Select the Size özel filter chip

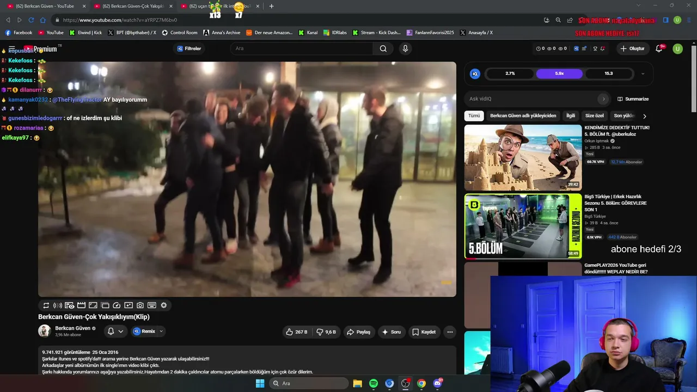(595, 116)
